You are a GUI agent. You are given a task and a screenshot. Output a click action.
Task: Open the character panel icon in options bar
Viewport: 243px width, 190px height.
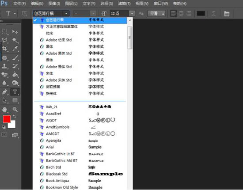pos(227,14)
